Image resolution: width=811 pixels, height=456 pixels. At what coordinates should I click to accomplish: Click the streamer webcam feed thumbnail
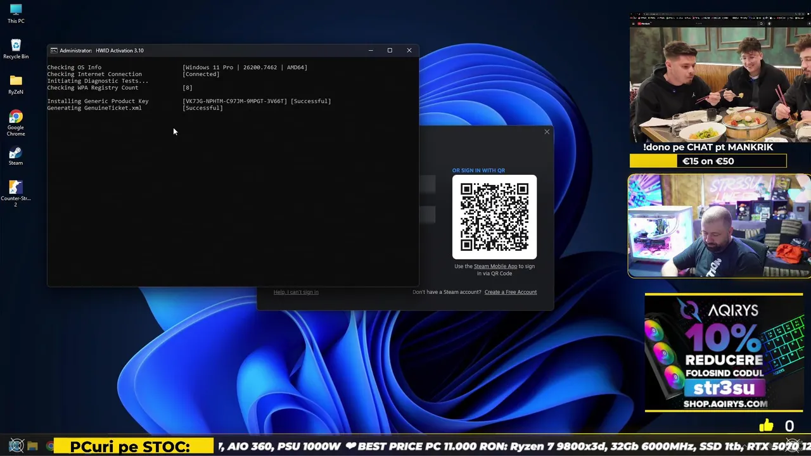[x=719, y=226]
